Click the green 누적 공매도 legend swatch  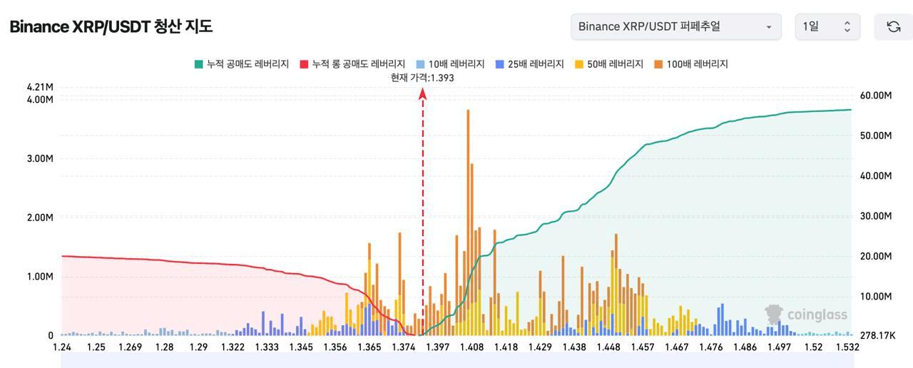(198, 64)
